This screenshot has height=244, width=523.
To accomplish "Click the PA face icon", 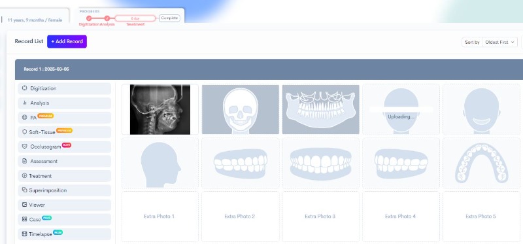I will (24, 118).
